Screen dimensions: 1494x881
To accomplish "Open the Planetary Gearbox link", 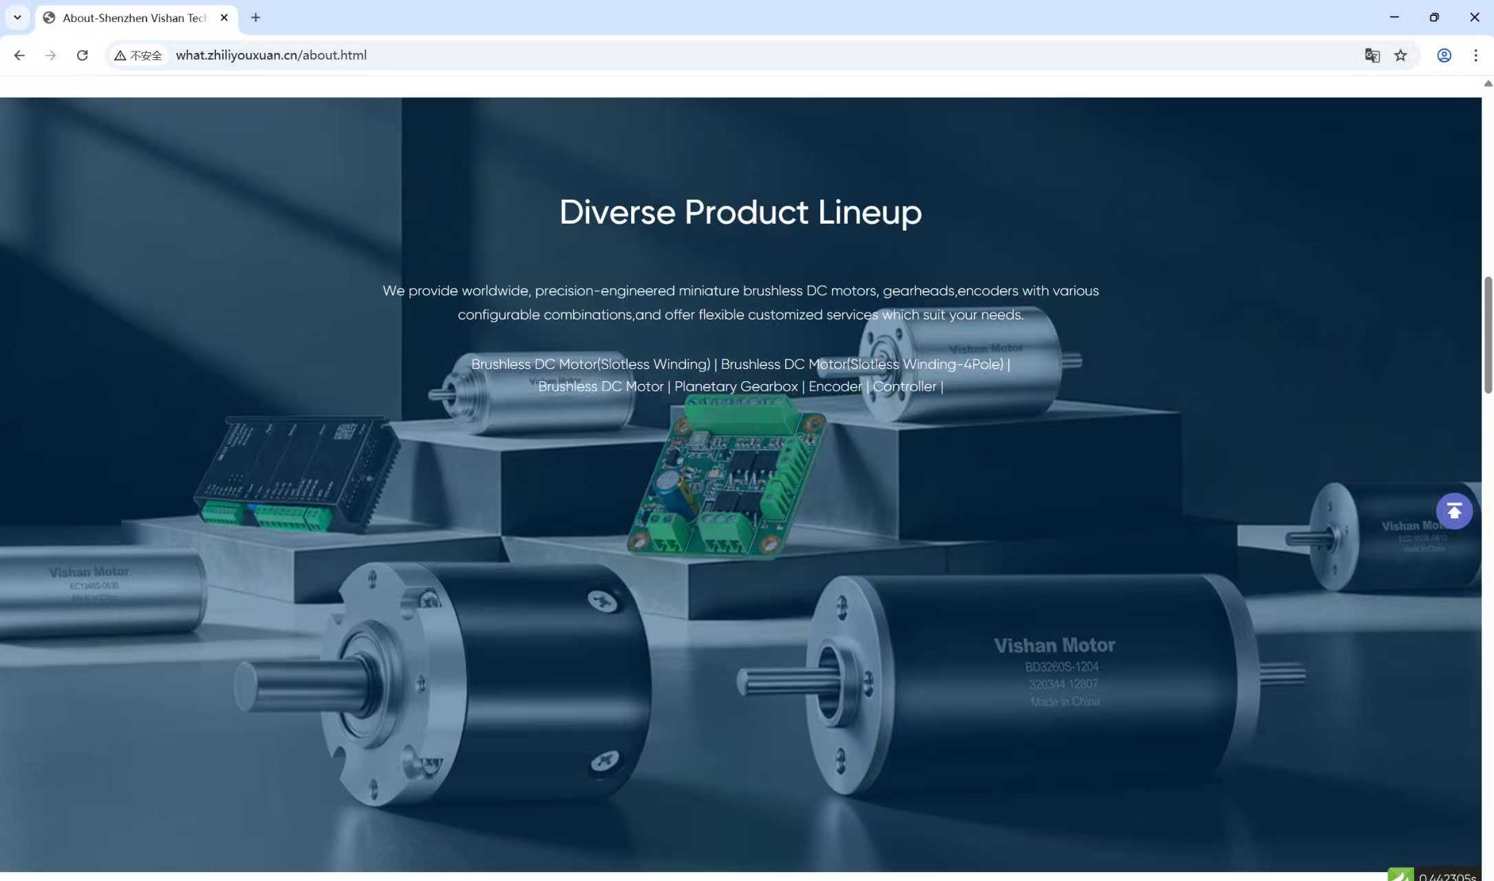I will click(736, 387).
